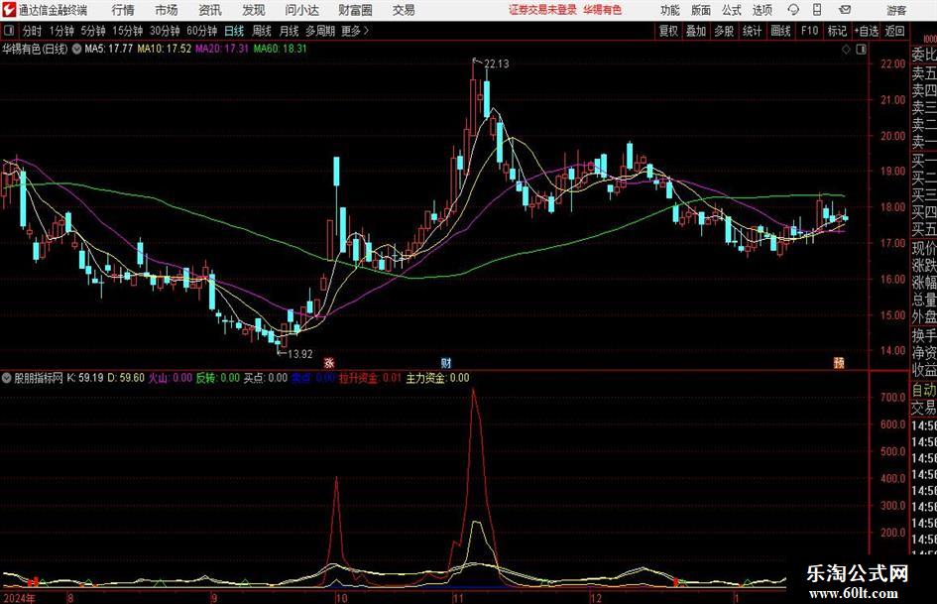The image size is (937, 604).
Task: Switch to the 月线 monthly tab
Action: coord(290,31)
